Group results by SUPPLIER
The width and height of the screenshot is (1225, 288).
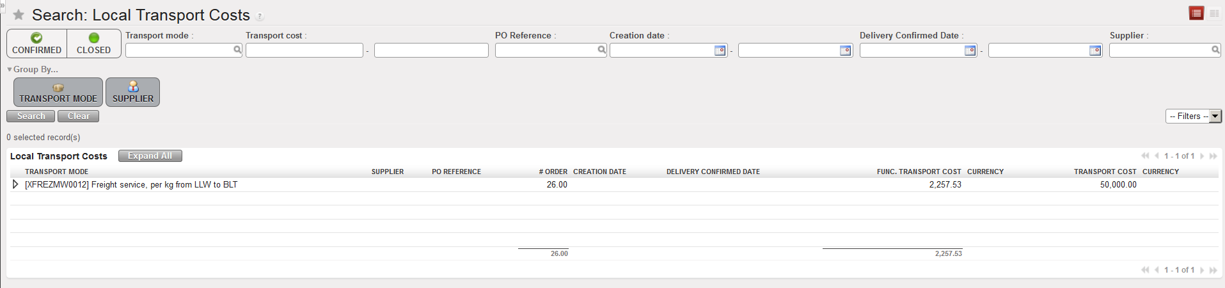[132, 92]
